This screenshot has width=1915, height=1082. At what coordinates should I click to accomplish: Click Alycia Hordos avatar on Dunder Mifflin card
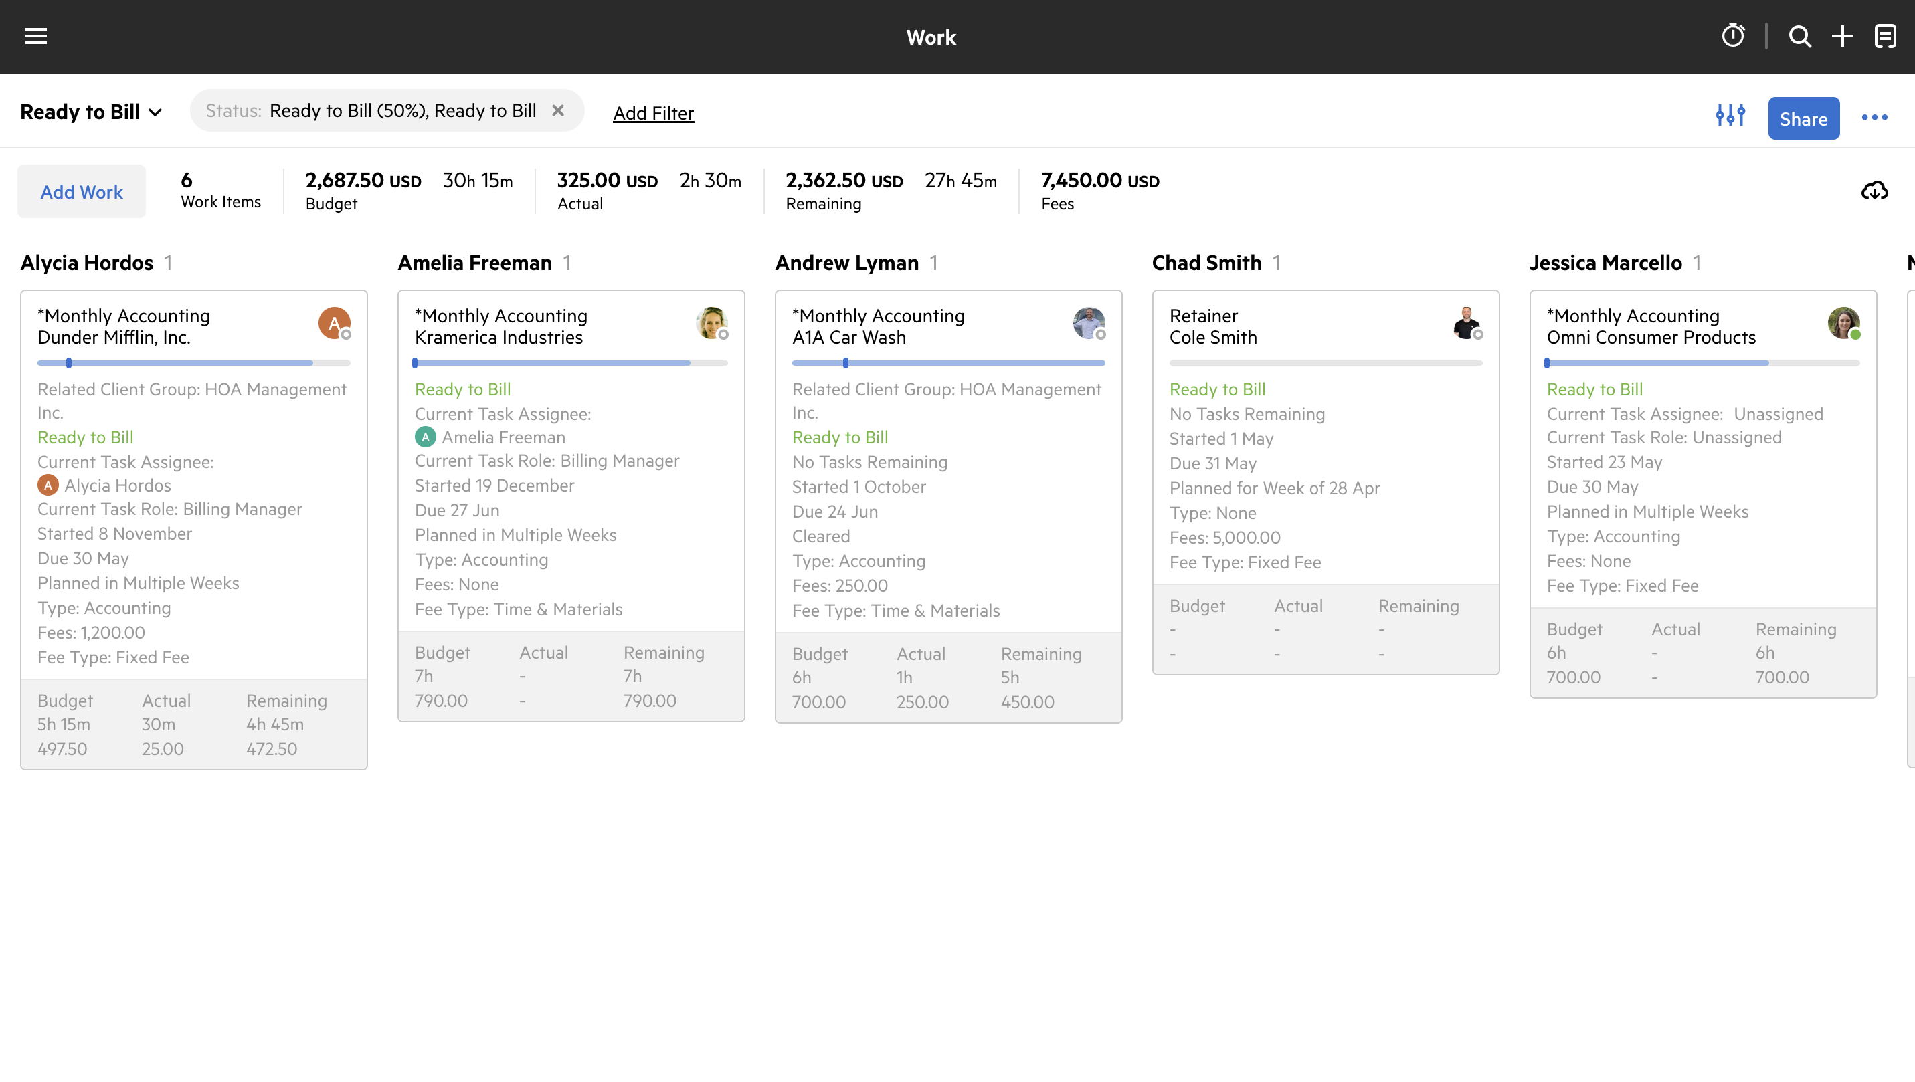click(x=334, y=323)
